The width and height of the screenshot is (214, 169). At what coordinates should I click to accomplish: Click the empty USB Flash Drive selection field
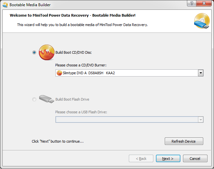[x=130, y=120]
